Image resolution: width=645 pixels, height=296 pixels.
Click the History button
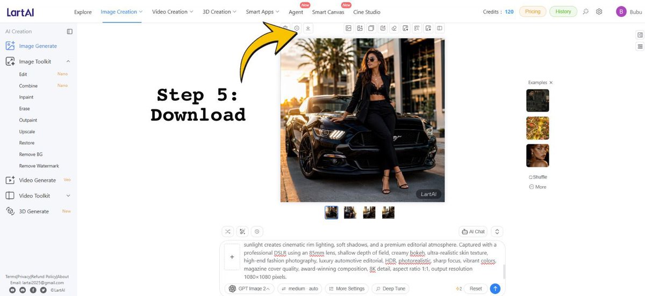[x=563, y=11]
